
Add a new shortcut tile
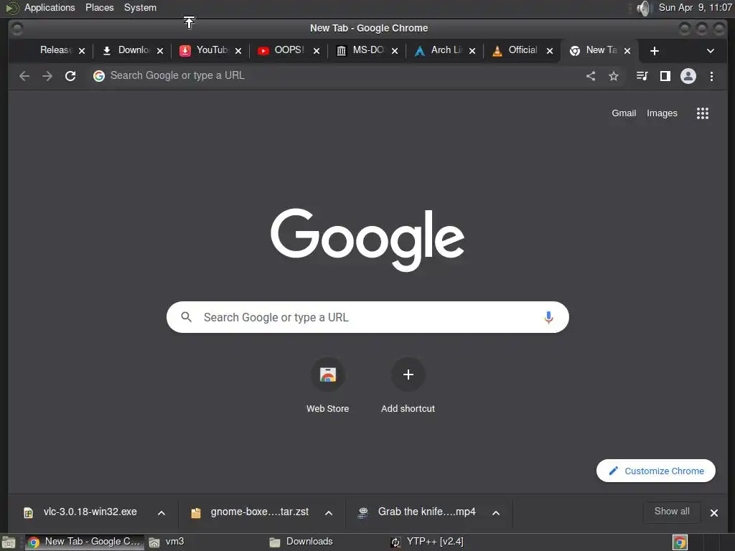(x=408, y=385)
